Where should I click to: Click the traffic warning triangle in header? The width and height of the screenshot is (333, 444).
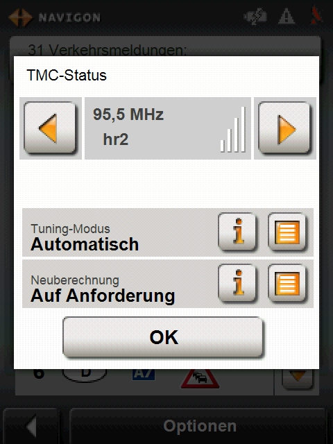tap(287, 17)
